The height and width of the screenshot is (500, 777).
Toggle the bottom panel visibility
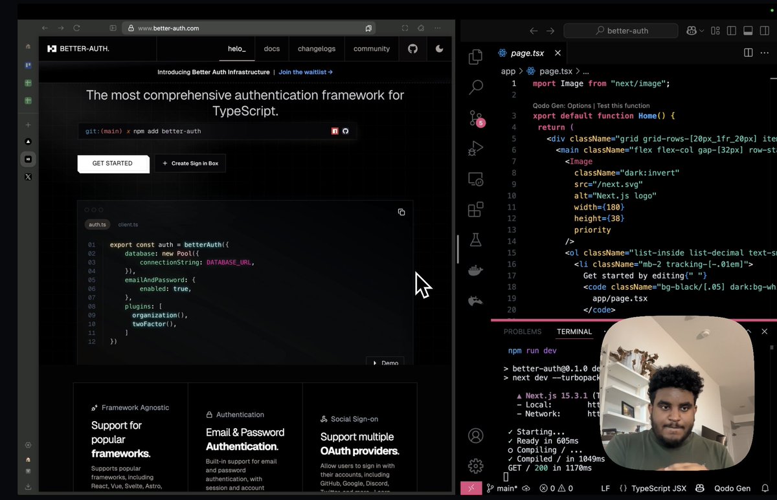tap(748, 30)
